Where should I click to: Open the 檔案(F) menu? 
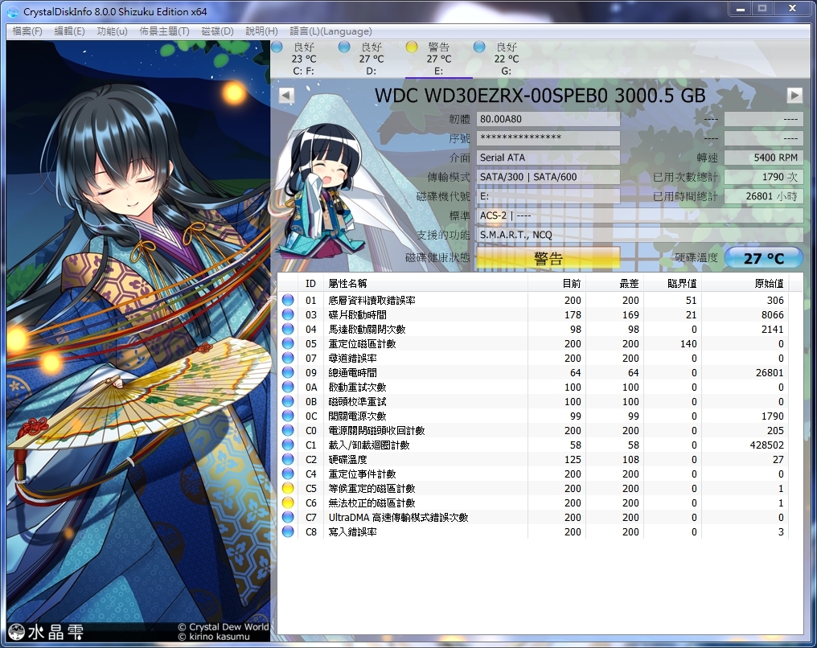point(27,31)
